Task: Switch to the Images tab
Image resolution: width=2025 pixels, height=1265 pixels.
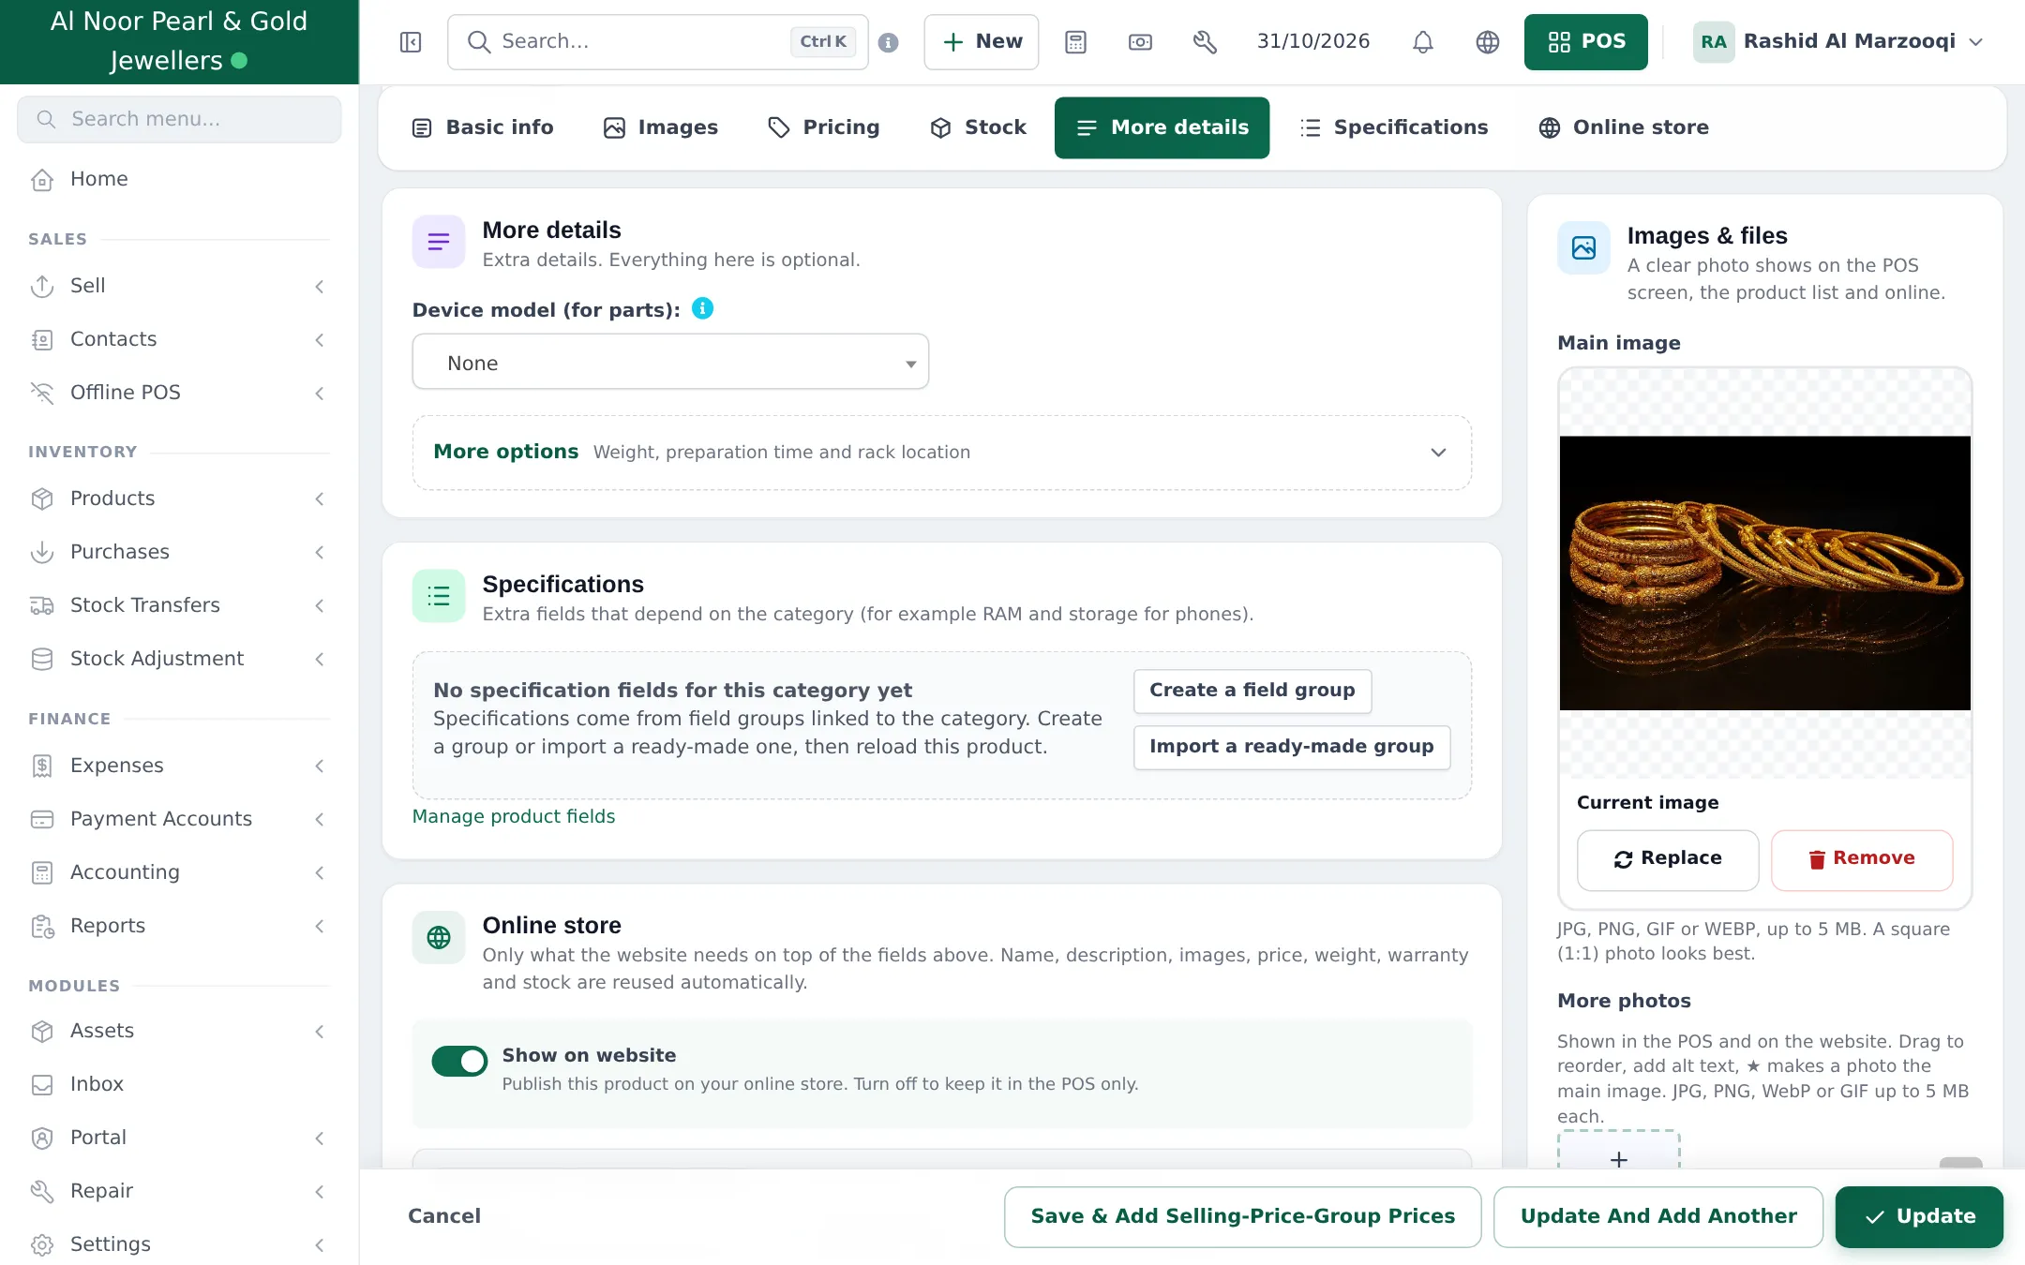Action: coord(661,127)
